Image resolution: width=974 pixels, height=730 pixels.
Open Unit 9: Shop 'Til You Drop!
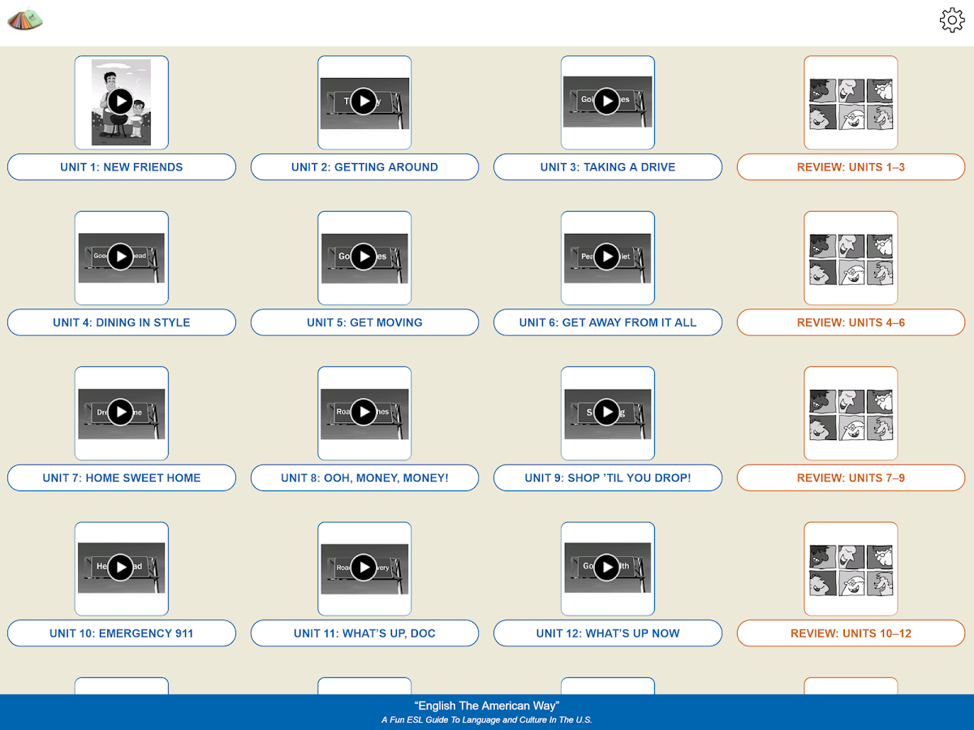pyautogui.click(x=608, y=478)
